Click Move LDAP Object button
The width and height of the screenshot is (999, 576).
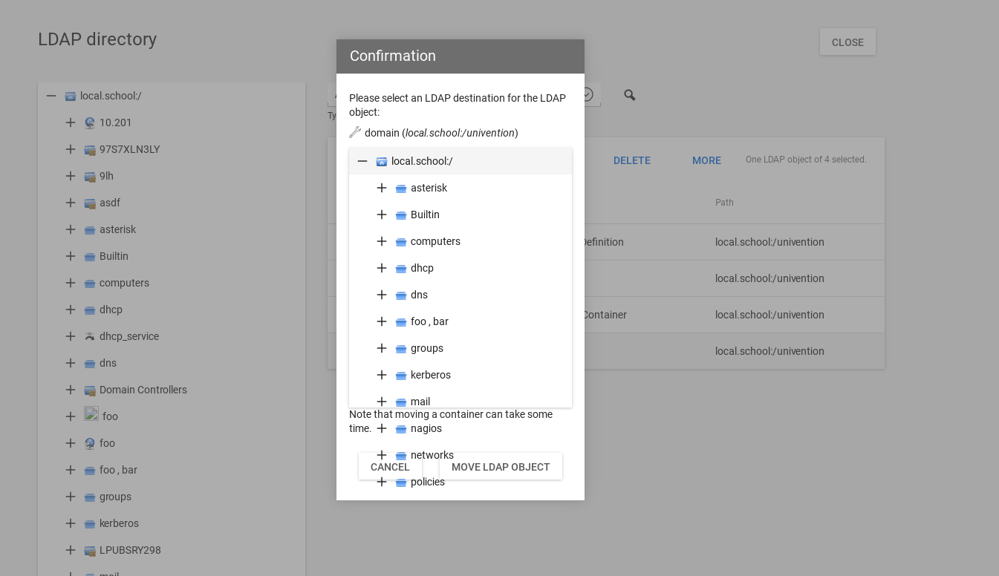coord(501,467)
